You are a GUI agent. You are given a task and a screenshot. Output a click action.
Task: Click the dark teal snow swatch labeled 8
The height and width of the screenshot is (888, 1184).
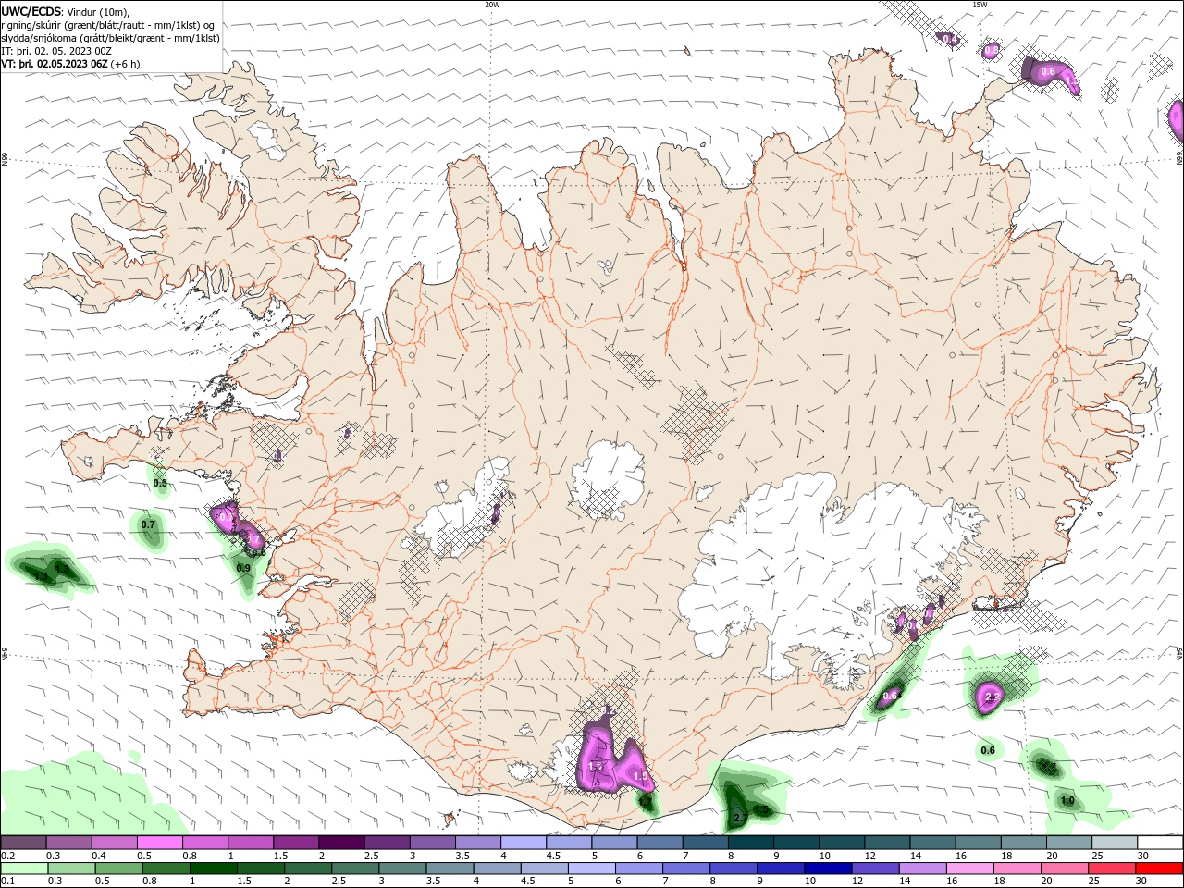750,843
